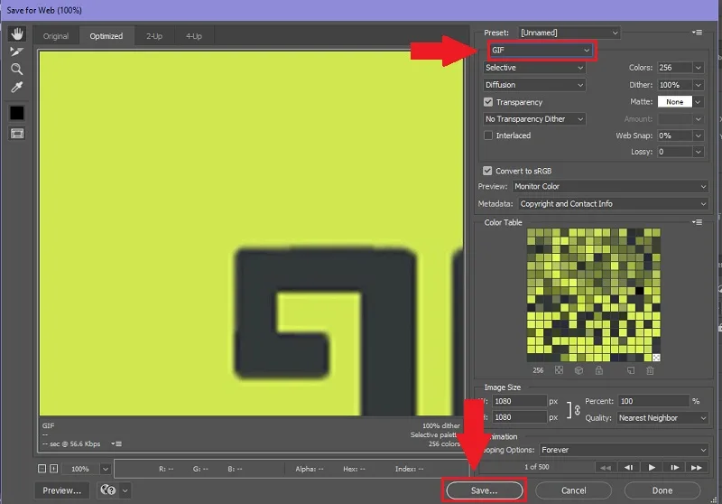The image size is (722, 504).
Task: Toggle Convert to sRGB checkbox
Action: [x=487, y=171]
